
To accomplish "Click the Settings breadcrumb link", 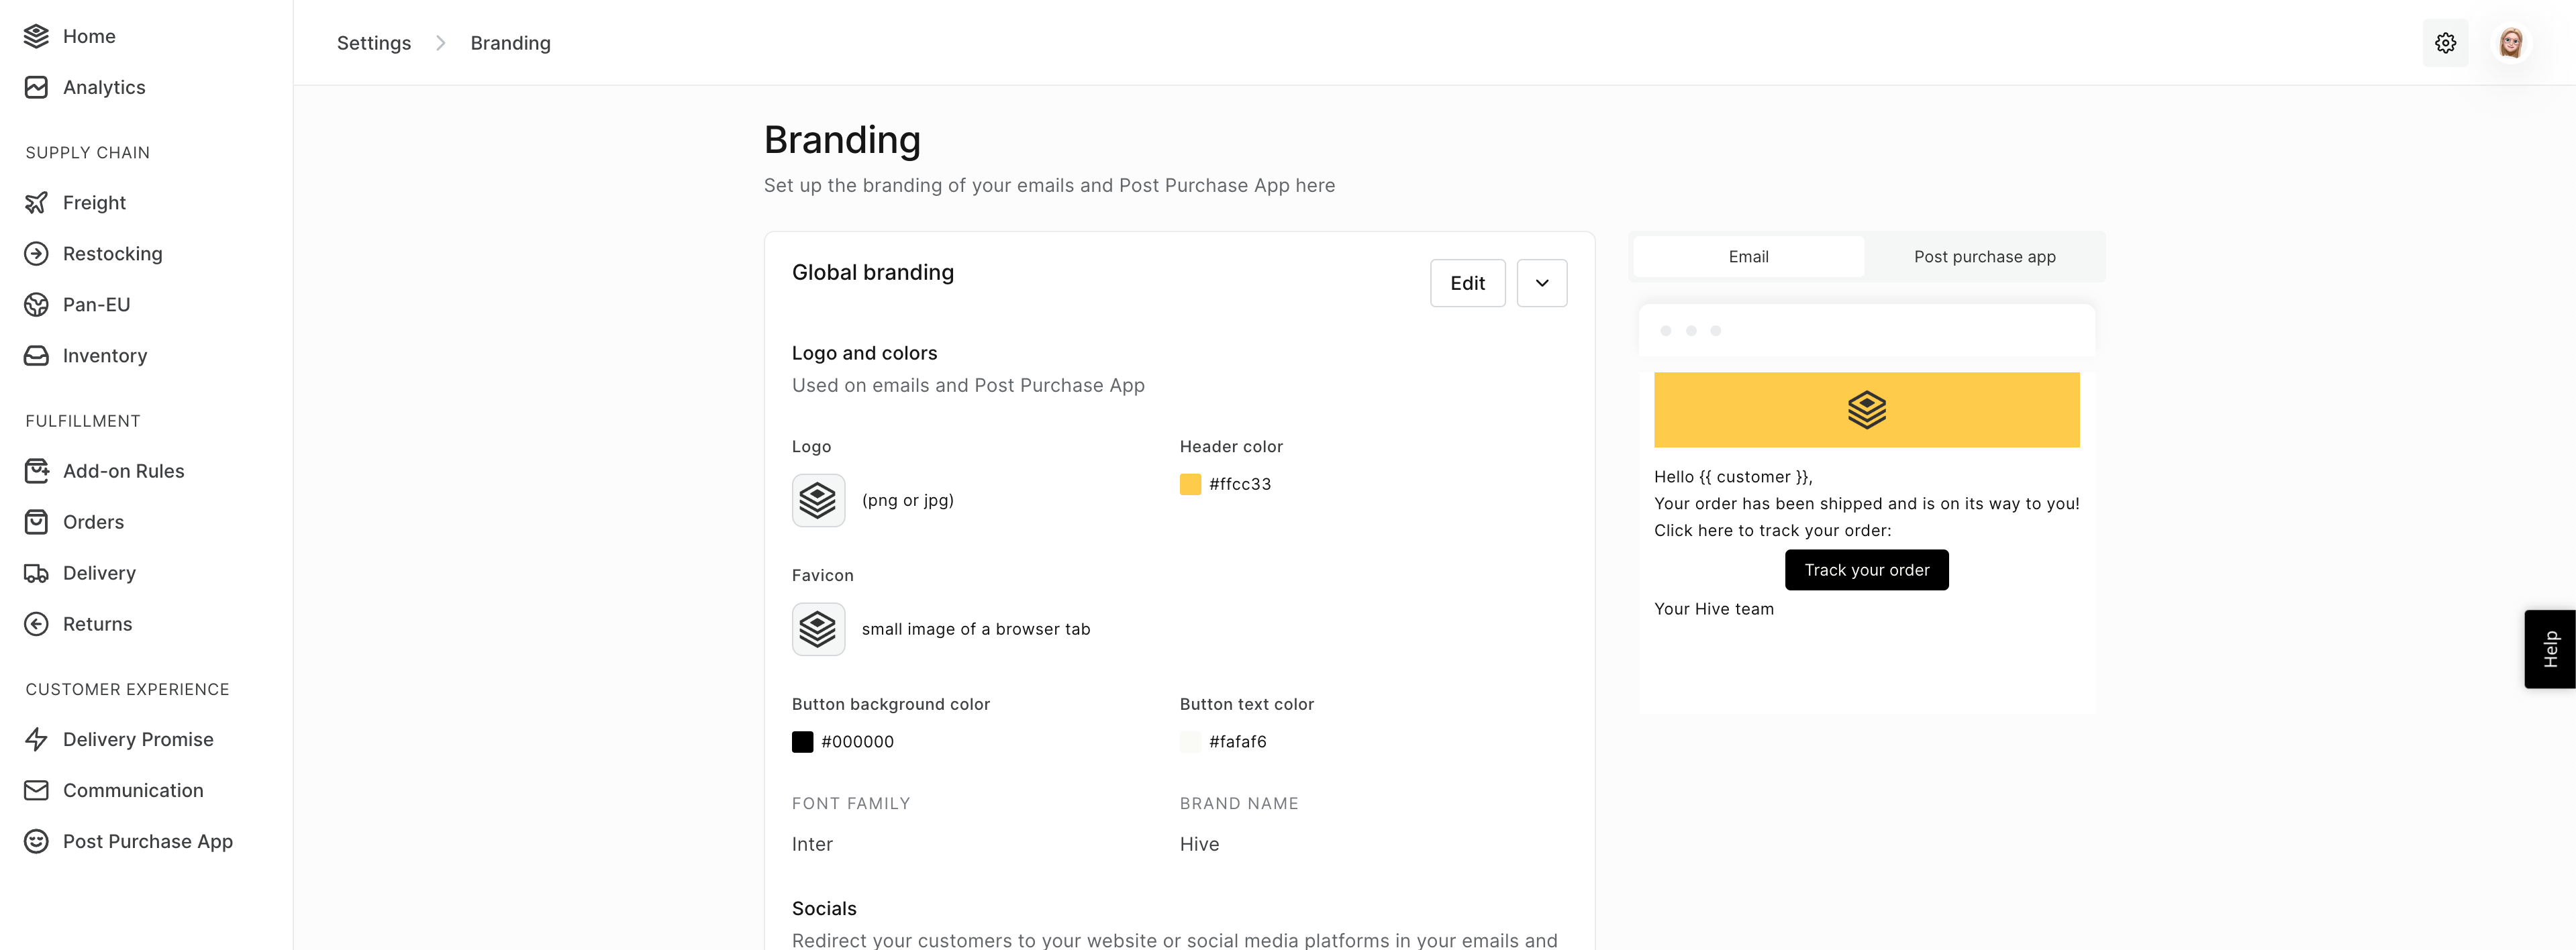I will click(374, 43).
